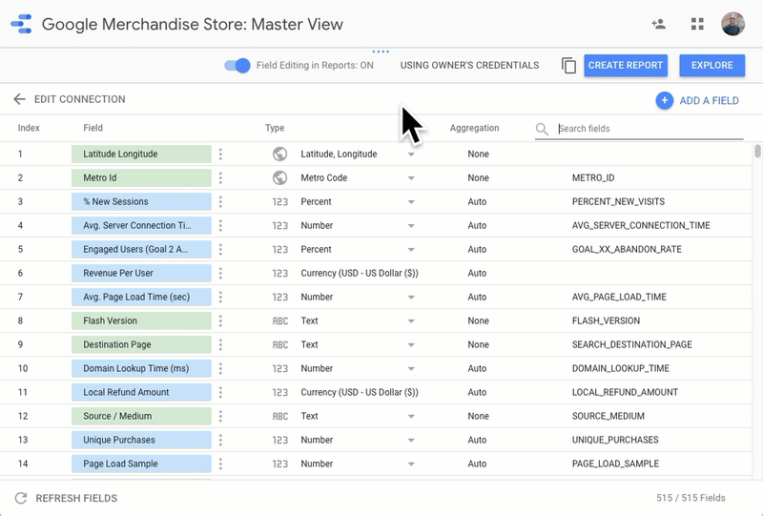This screenshot has width=763, height=516.
Task: Open three-dot menu for Local Refund Amount
Action: [x=220, y=392]
